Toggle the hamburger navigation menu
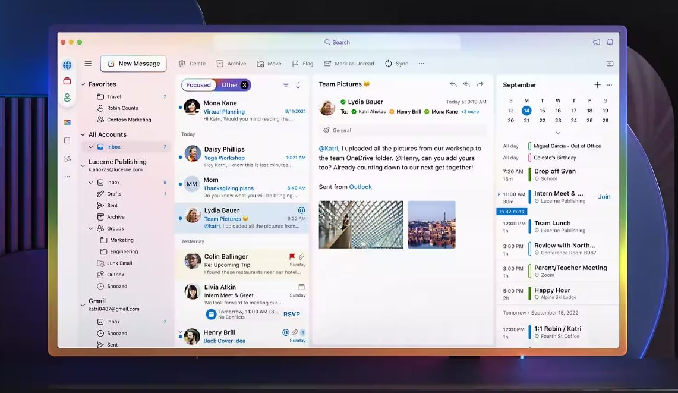 click(x=88, y=63)
